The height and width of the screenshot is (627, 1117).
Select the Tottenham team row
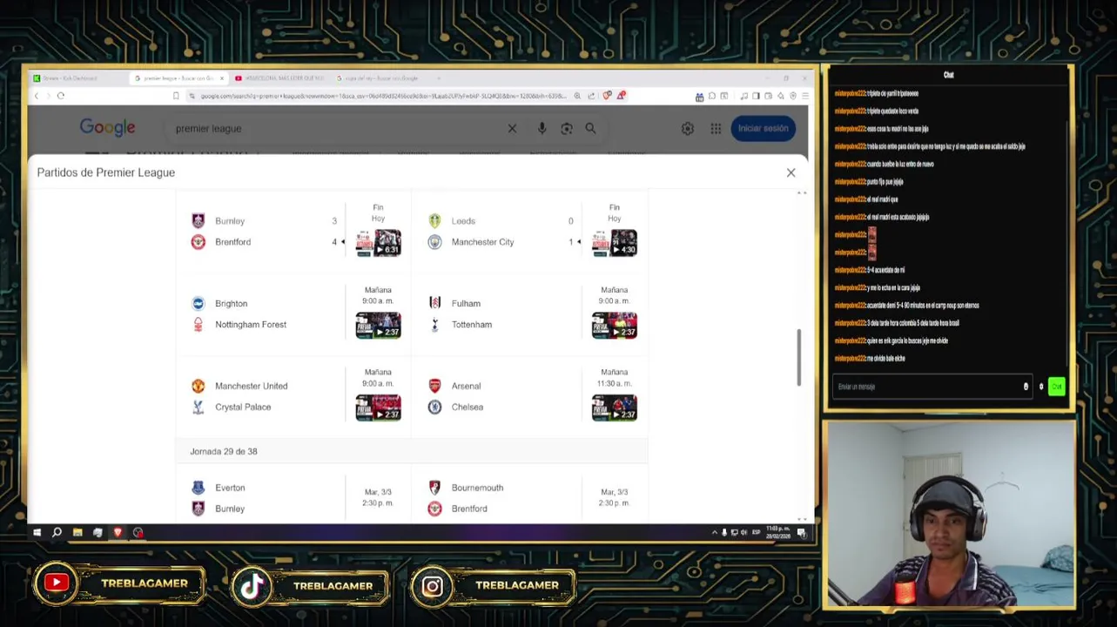click(x=502, y=325)
